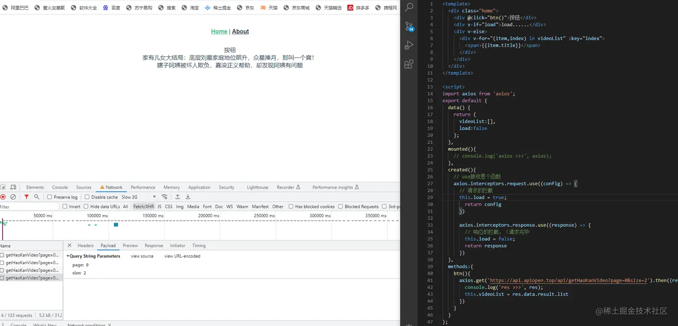Click the teal request bar in the network timeline
The image size is (678, 326).
116,224
